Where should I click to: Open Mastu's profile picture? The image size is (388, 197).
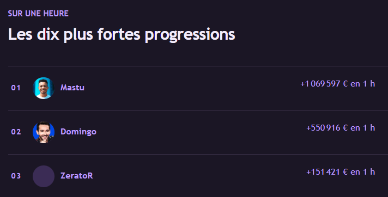[x=44, y=88]
